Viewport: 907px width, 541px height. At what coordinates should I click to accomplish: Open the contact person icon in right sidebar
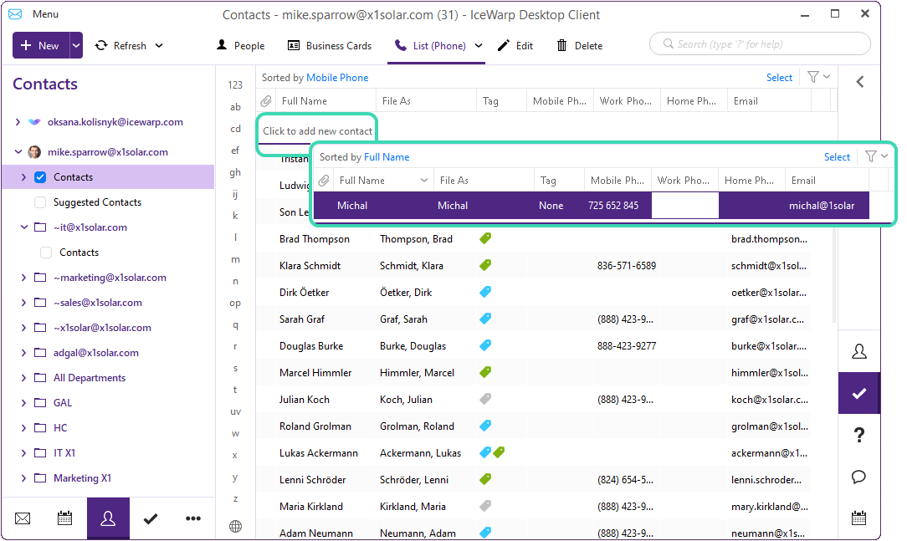point(859,351)
